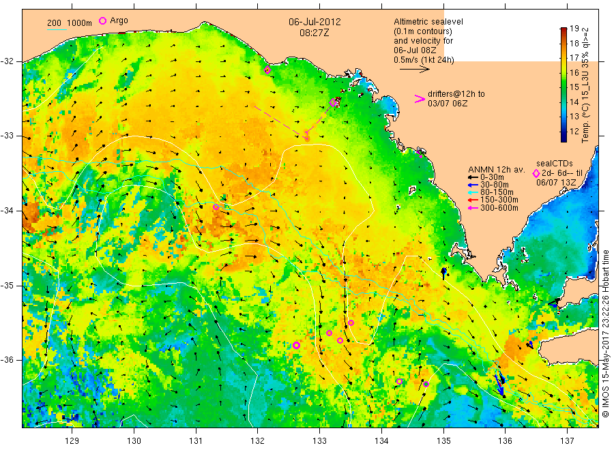The height and width of the screenshot is (450, 614).
Task: Click the ANMN 12h av. legend heading
Action: 497,170
